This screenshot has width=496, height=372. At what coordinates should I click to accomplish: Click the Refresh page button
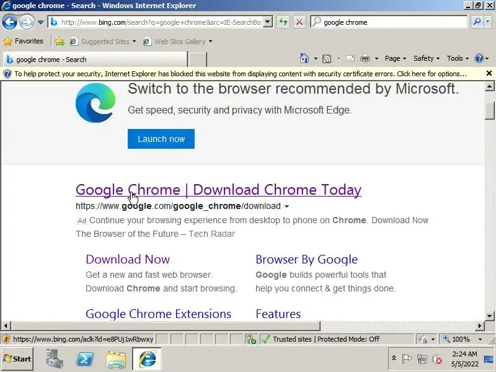(283, 22)
